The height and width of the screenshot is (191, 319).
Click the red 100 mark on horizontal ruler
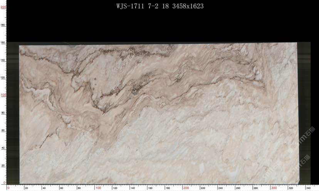(98, 188)
